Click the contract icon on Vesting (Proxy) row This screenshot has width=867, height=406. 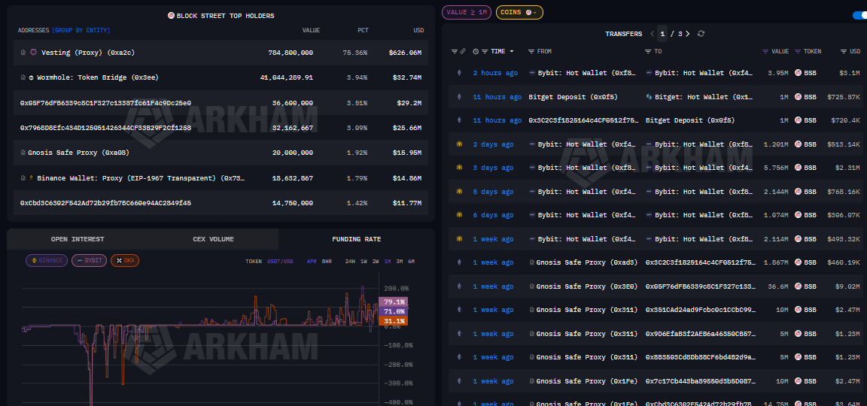click(23, 53)
